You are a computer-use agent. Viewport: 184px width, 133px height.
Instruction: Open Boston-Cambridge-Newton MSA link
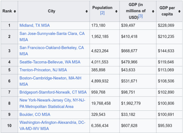50,81
